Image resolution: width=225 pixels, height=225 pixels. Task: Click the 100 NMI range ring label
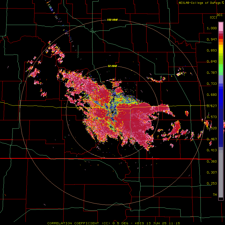112,20
